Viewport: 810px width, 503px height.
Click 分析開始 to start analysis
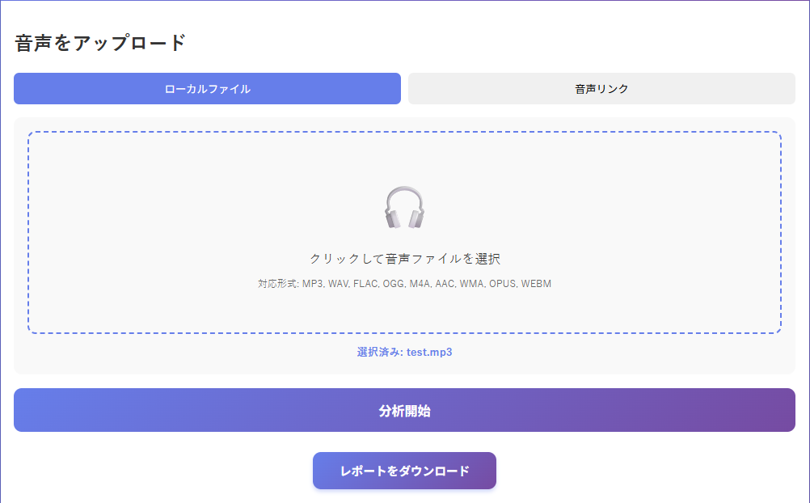(404, 410)
